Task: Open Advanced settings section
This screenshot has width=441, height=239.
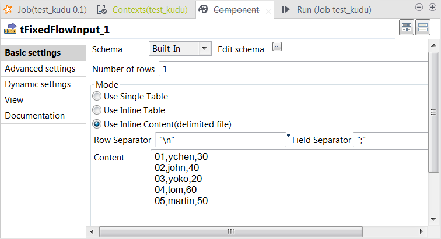Action: 40,69
